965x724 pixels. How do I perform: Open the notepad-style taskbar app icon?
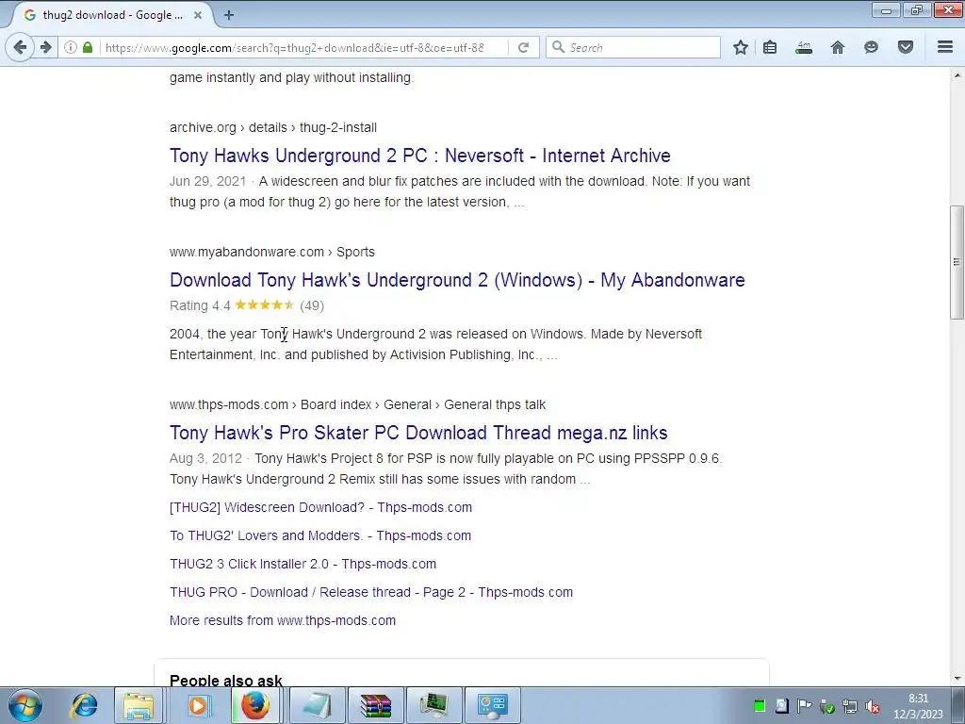317,705
